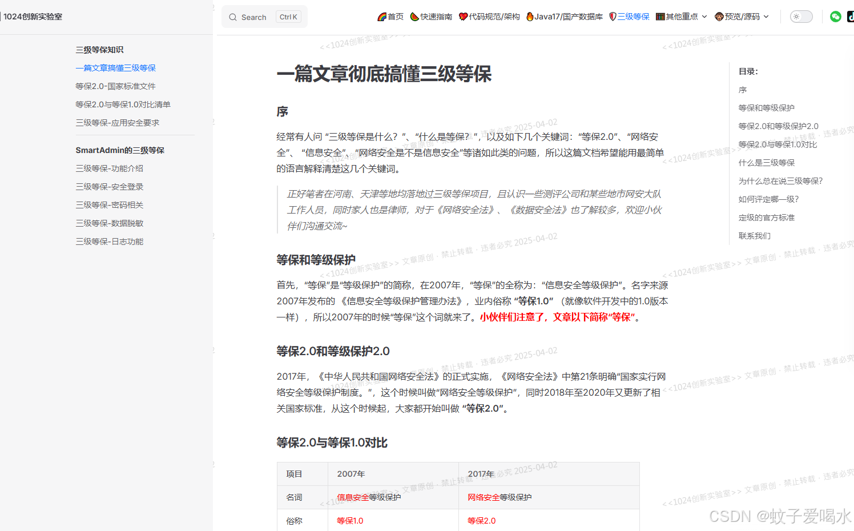Switch theme using the light/dark toggle
Viewport: 854px width, 531px height.
801,17
